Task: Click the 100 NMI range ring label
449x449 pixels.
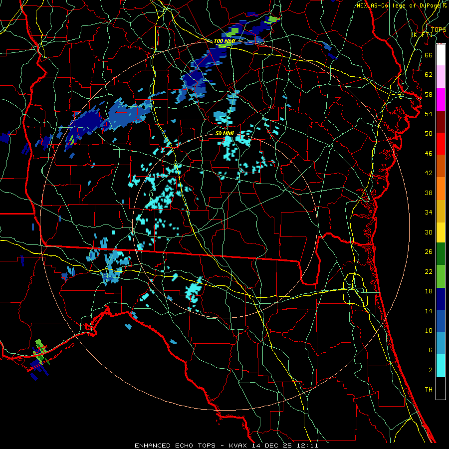Action: tap(224, 41)
